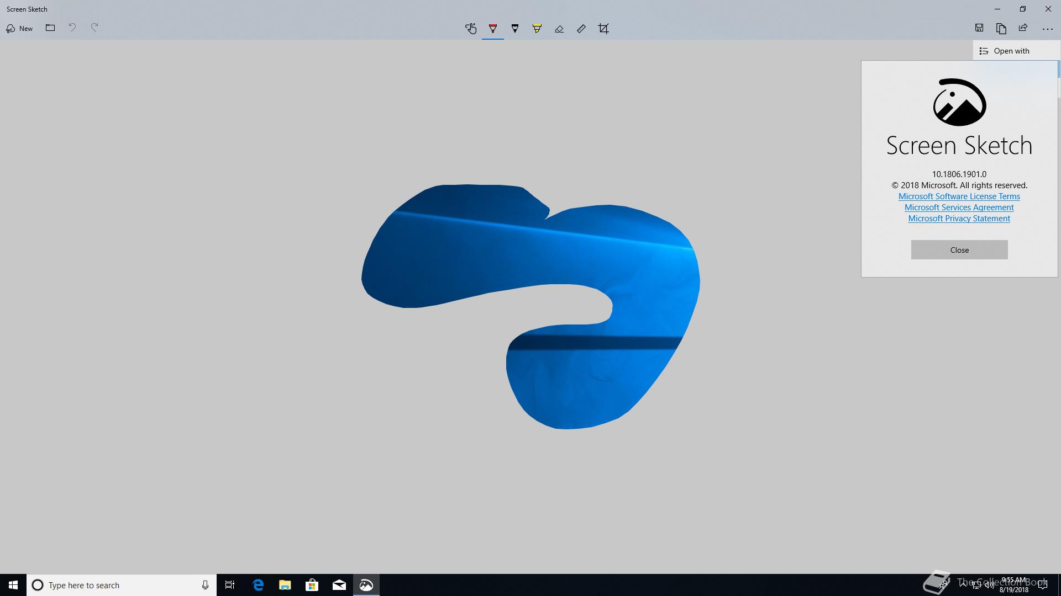Save the snip with the floppy disk icon
Viewport: 1061px width, 596px height.
[979, 28]
